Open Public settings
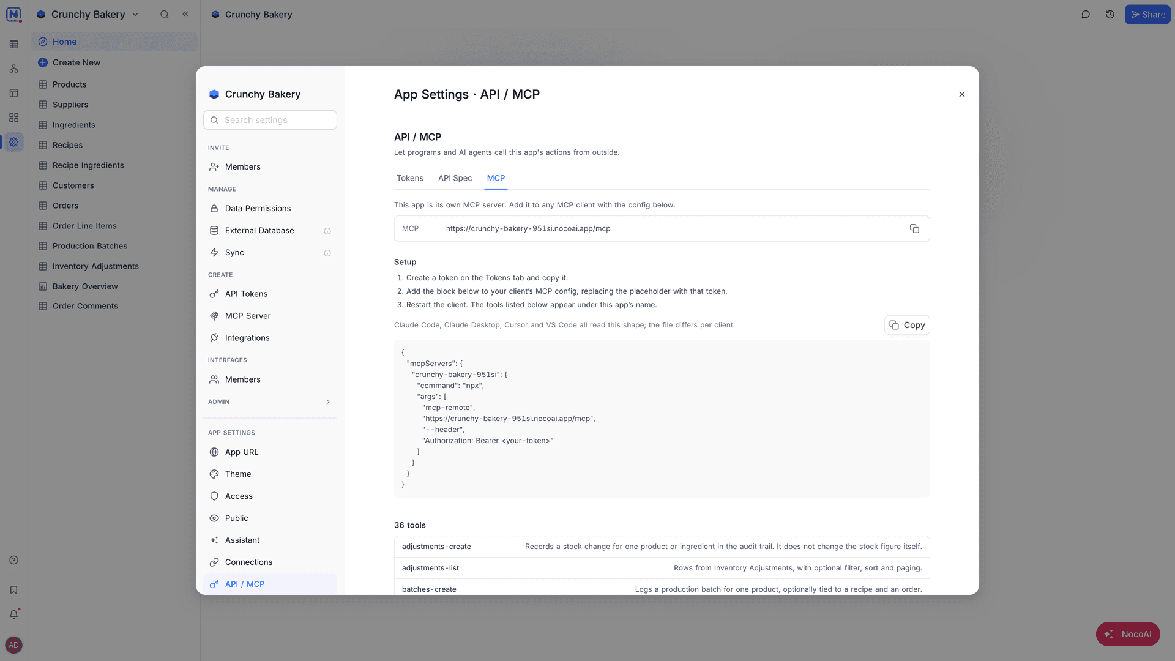Viewport: 1175px width, 661px height. point(270,518)
